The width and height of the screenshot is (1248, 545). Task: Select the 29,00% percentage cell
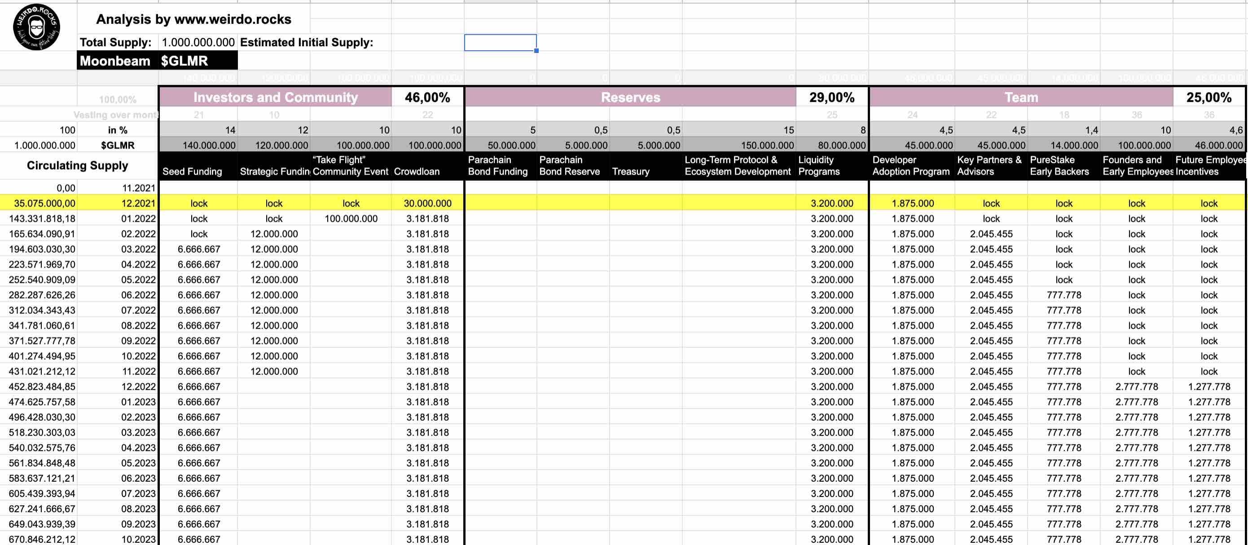click(832, 97)
